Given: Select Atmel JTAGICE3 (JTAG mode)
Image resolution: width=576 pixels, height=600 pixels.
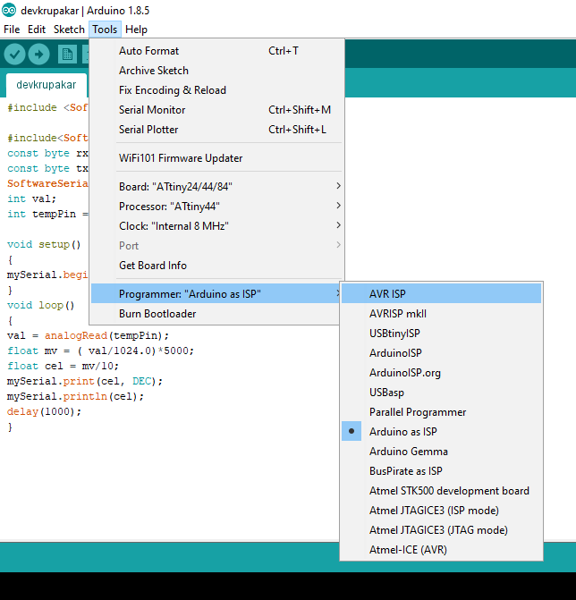Looking at the screenshot, I should coord(441,530).
